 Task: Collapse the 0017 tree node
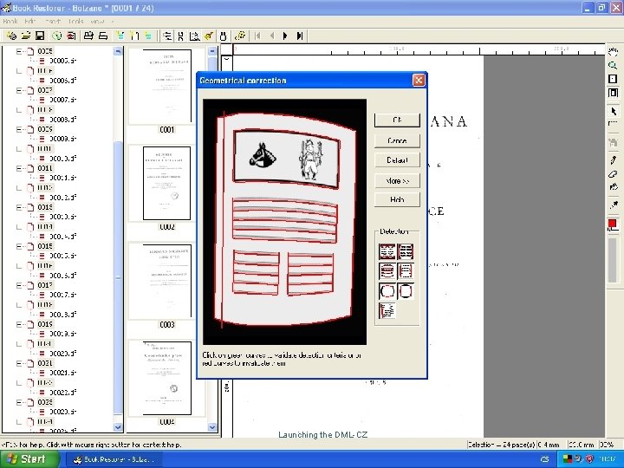coord(18,285)
